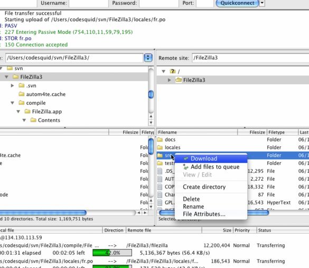Expand the remote FileZilla3 tree folder
This screenshot has width=309, height=268.
[x=169, y=80]
